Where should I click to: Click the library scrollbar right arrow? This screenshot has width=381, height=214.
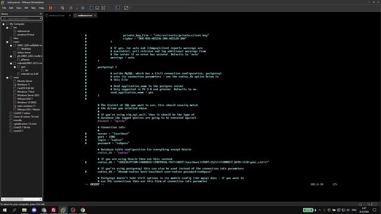pos(40,199)
